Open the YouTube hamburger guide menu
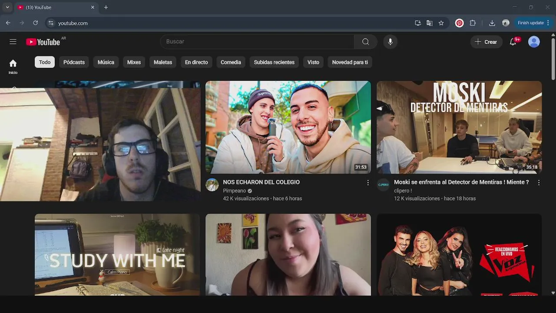This screenshot has width=556, height=313. pos(13,42)
